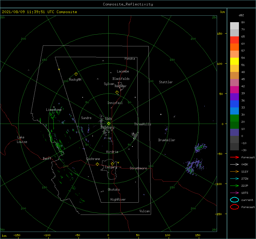The height and width of the screenshot is (239, 256).
Task: Click the Lake Louise label
Action: (x=22, y=140)
